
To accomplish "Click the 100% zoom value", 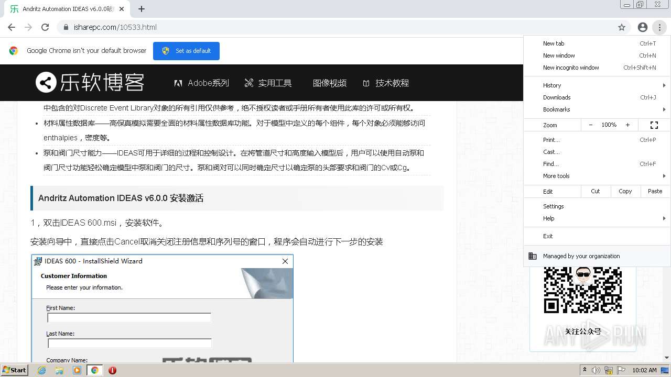I will tap(609, 125).
